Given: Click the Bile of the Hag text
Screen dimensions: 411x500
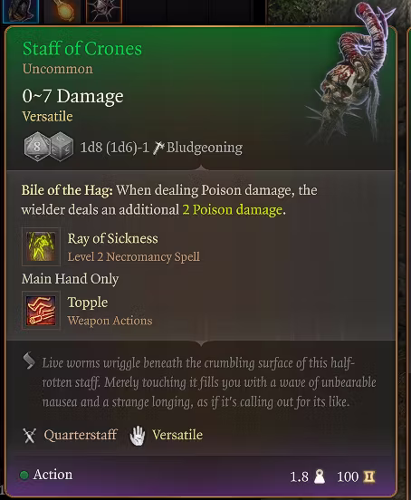Looking at the screenshot, I should point(67,190).
